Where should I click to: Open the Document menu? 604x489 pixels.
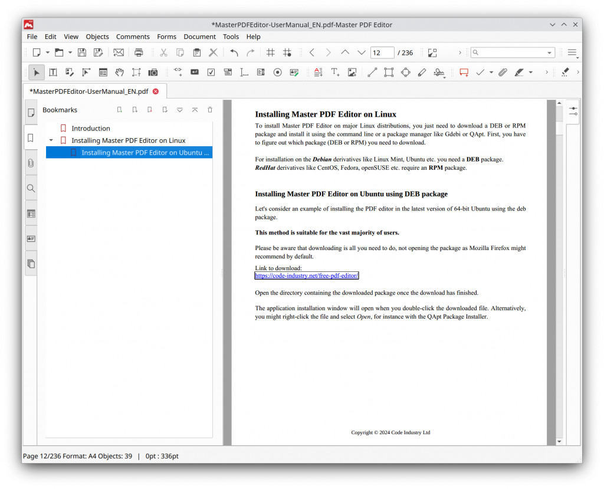coord(199,37)
